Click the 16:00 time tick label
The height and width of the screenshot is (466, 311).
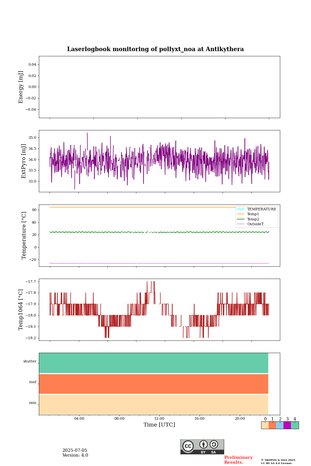pyautogui.click(x=200, y=418)
